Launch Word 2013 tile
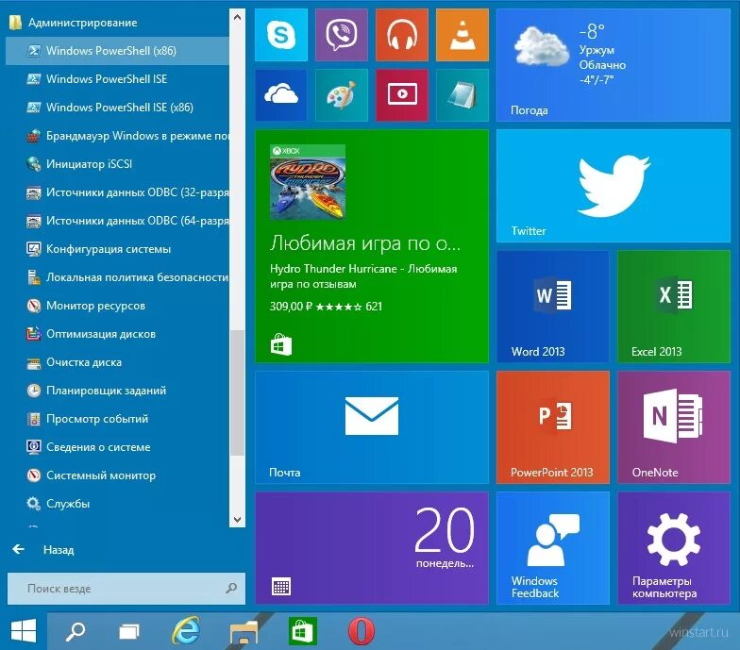The height and width of the screenshot is (650, 740). (x=553, y=307)
